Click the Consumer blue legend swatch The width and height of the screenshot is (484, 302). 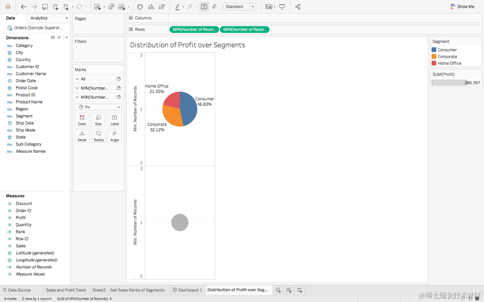click(434, 50)
